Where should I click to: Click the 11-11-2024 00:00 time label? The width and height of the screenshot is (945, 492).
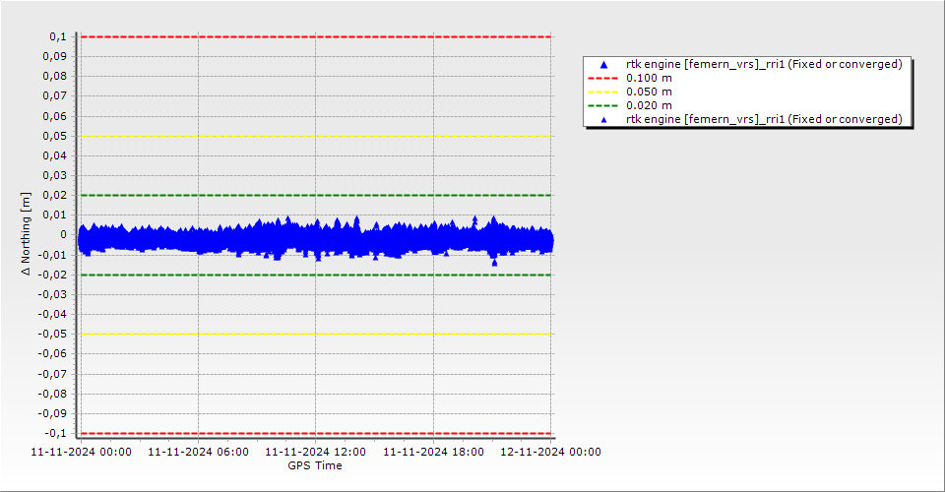(x=81, y=453)
